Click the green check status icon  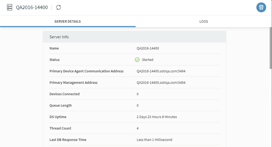tap(137, 60)
